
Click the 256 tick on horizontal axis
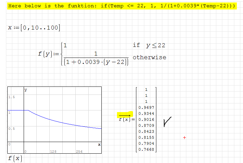[x=79, y=151]
